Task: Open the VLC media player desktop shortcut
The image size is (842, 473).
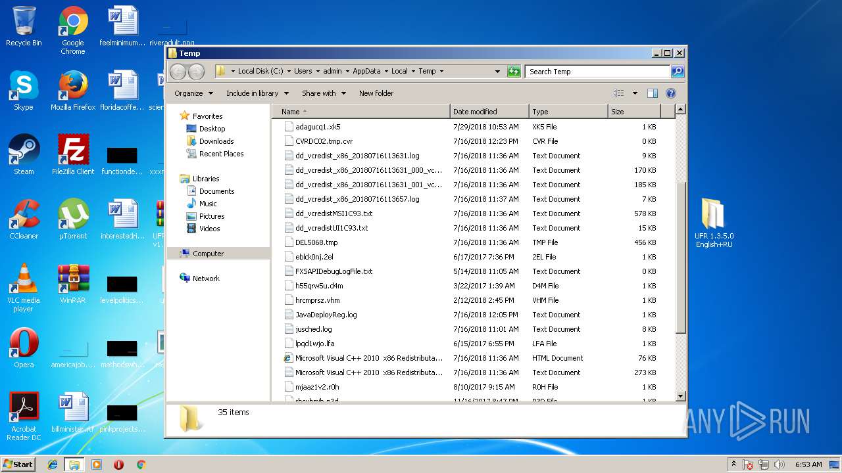Action: click(24, 288)
